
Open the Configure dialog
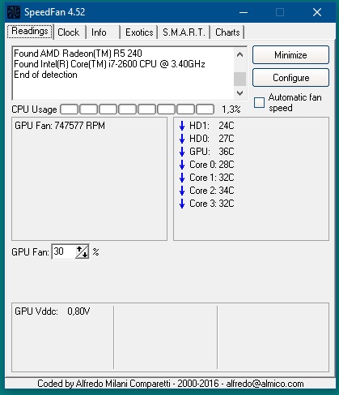(290, 78)
